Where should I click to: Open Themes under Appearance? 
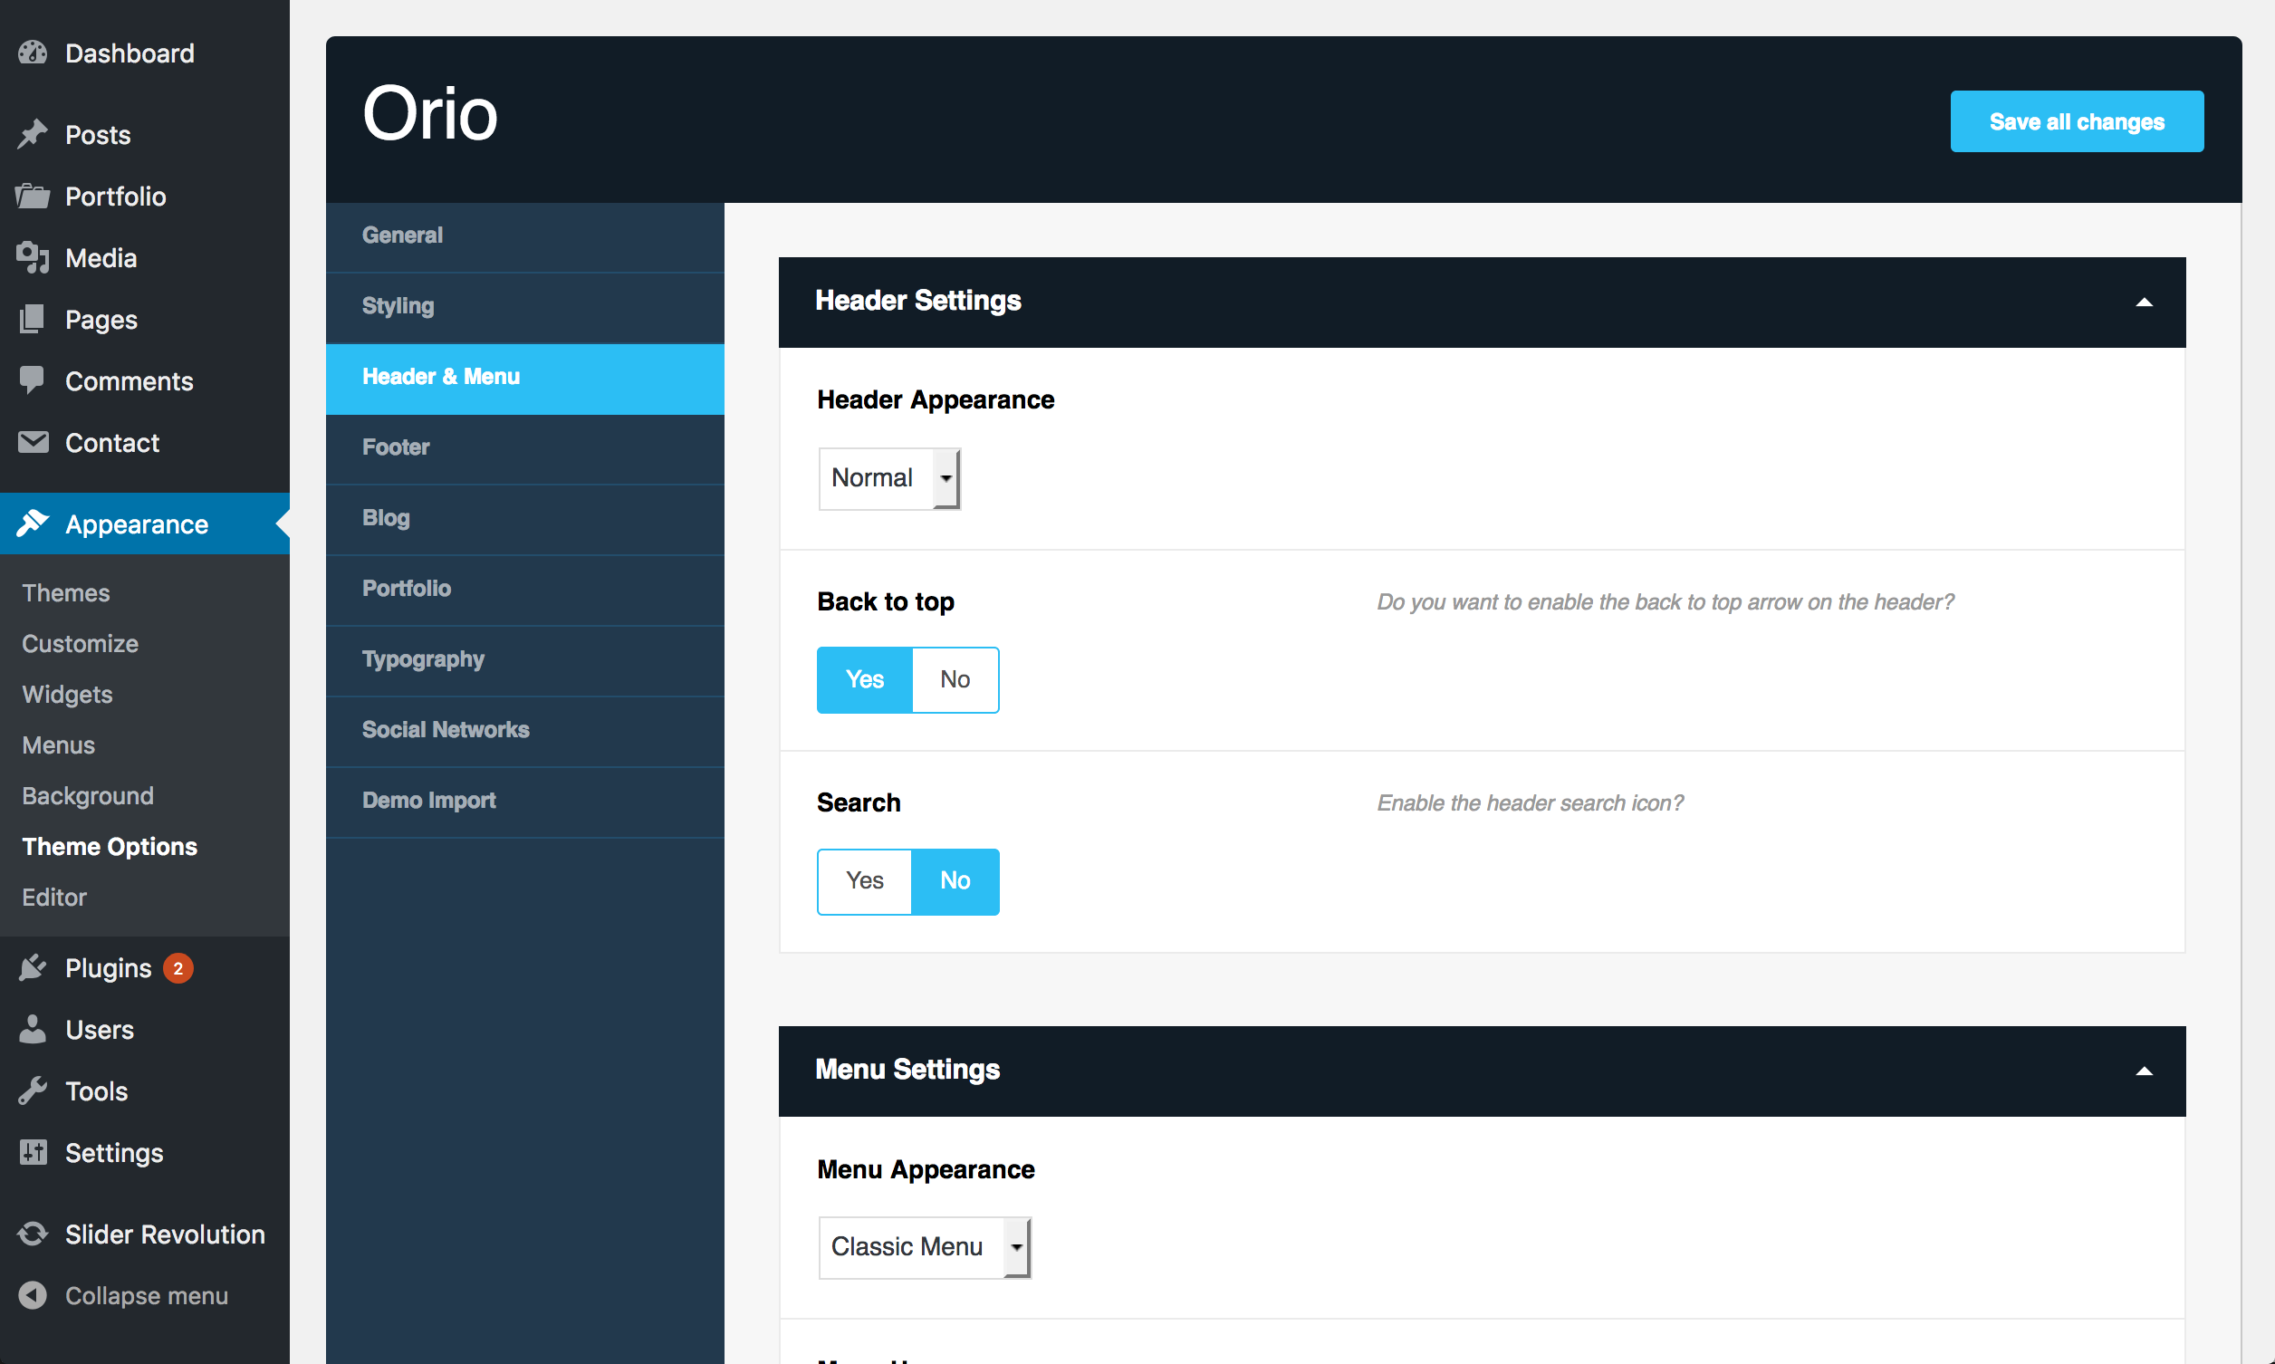(66, 593)
